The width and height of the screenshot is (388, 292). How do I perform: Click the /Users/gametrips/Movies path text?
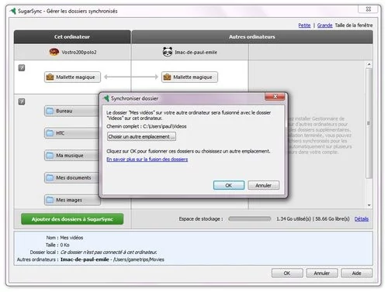tap(139, 259)
